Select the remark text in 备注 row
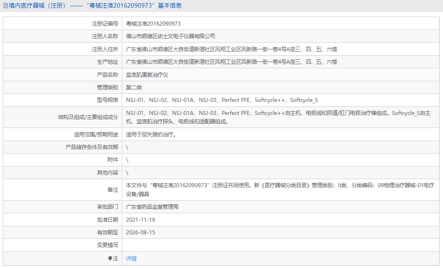This screenshot has height=268, width=443. coord(280,190)
